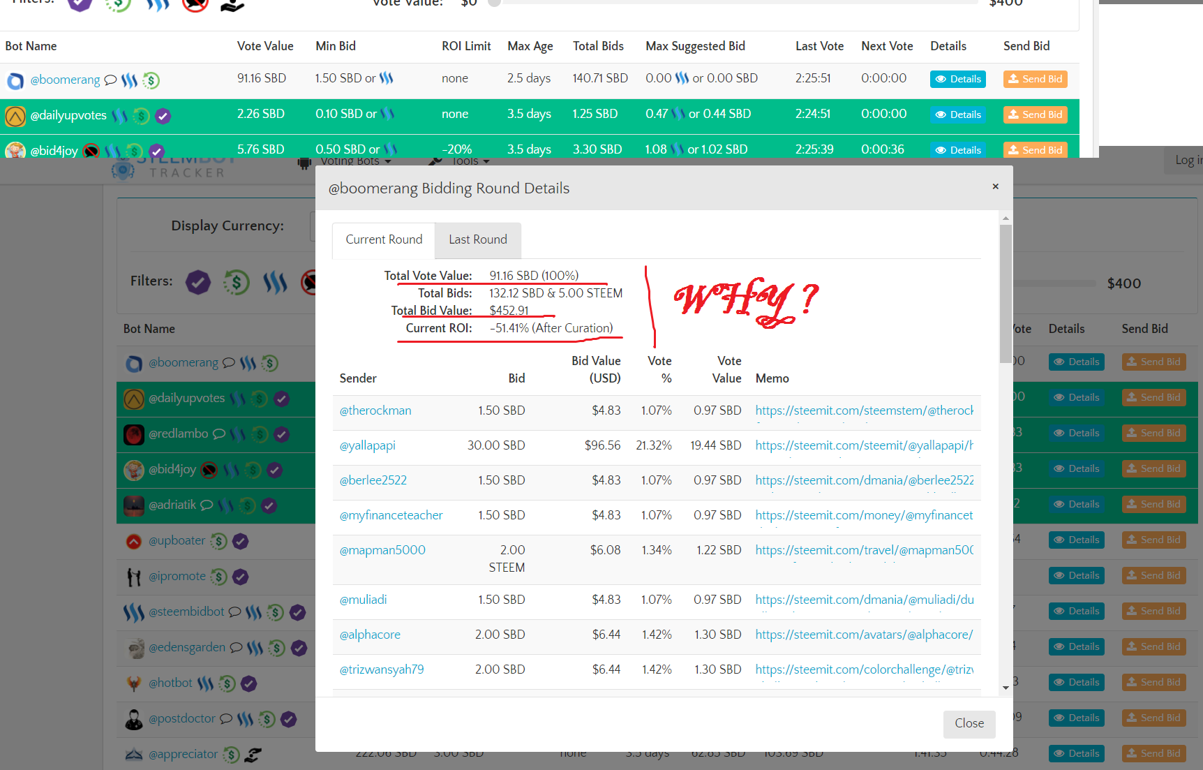Click the no-comments icon beside background @bid4joy
Screen dimensions: 1203x770
(209, 470)
